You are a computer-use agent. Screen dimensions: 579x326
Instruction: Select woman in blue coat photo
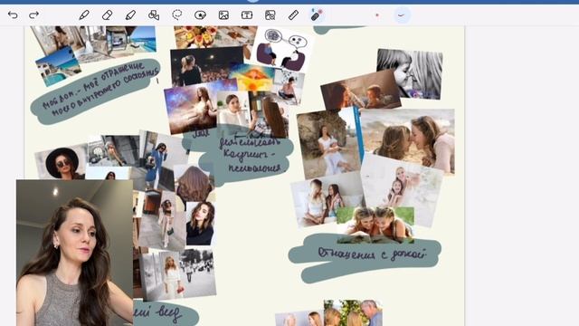click(158, 161)
